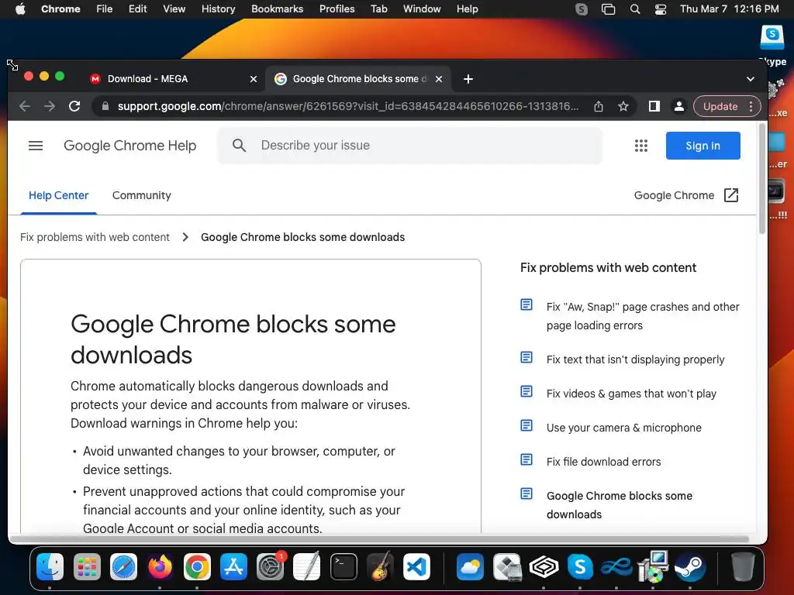Launch Firefox from the dock

point(160,567)
